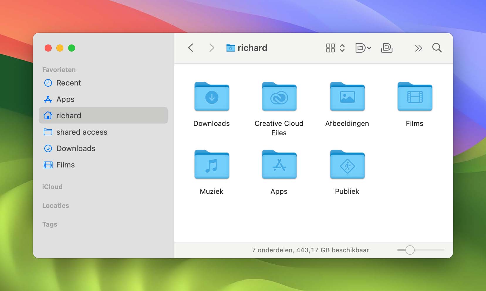Select Apps in the sidebar
The image size is (486, 291).
pos(65,99)
